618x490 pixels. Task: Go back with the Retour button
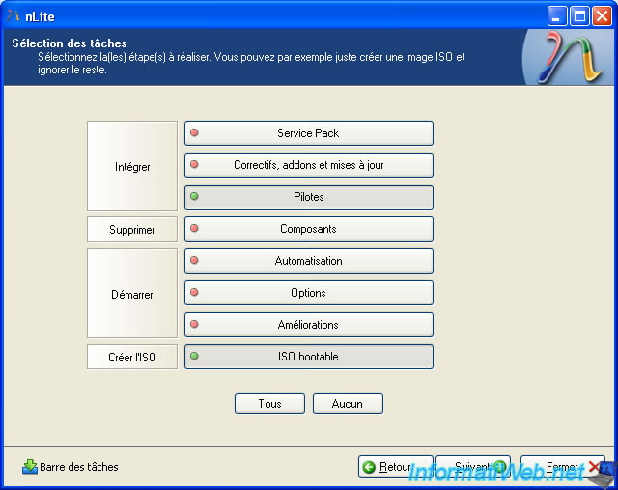pyautogui.click(x=395, y=467)
